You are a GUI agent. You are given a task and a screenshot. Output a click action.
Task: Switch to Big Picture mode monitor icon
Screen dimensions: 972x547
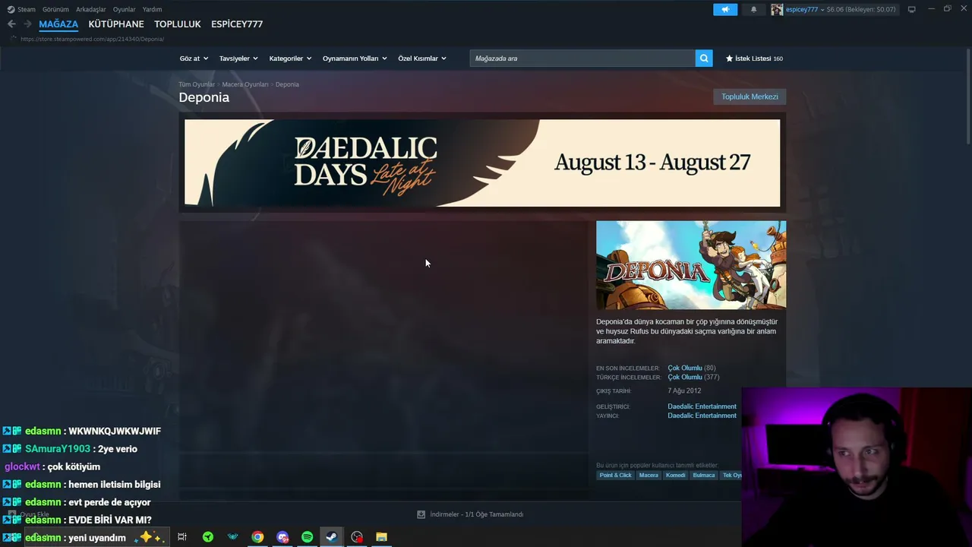tap(912, 9)
